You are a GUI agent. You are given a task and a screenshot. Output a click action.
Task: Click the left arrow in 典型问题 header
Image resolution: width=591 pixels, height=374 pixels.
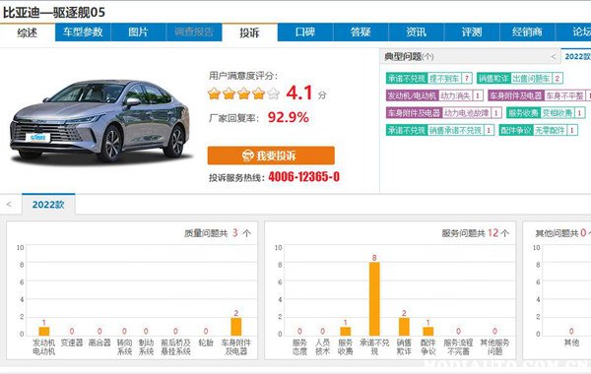[x=553, y=57]
